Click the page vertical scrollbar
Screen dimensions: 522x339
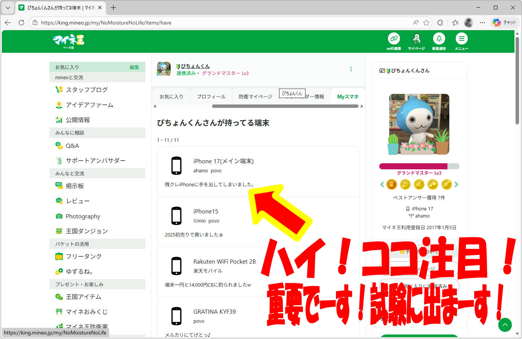517,80
